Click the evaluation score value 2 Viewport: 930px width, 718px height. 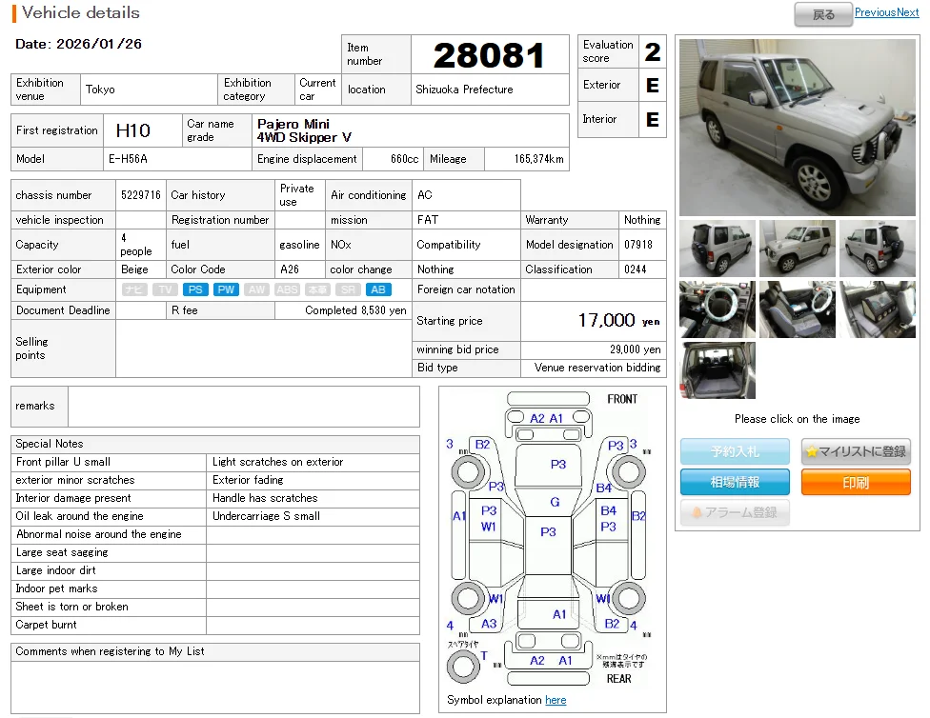coord(653,51)
